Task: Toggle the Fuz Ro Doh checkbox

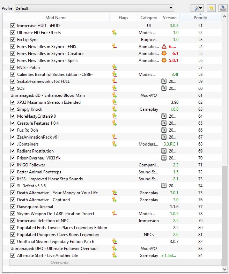Action: pos(13,130)
